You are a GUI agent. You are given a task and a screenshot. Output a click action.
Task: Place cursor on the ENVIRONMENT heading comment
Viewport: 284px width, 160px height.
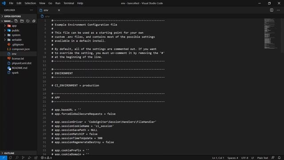point(62,73)
